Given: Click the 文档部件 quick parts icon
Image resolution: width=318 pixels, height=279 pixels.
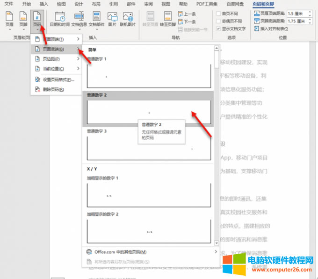Looking at the screenshot, I should (x=96, y=19).
